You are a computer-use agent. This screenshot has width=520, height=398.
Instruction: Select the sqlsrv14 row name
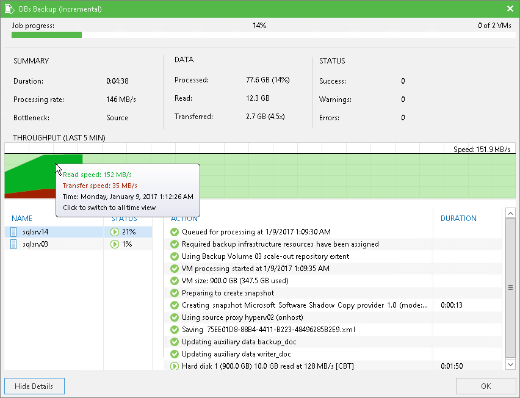point(35,232)
